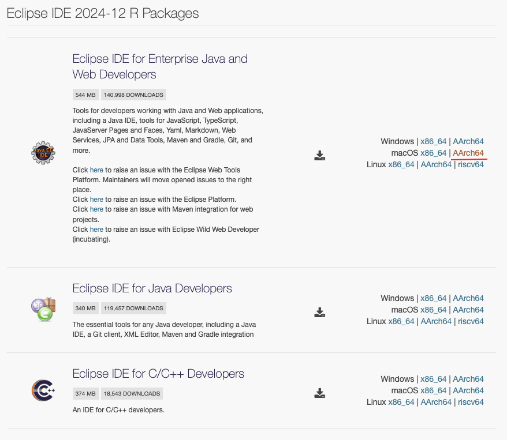The height and width of the screenshot is (440, 507).
Task: Download Java Developers macOS AArch64 build
Action: coord(468,310)
